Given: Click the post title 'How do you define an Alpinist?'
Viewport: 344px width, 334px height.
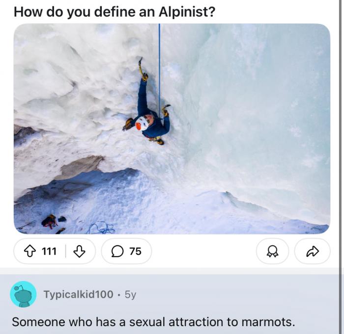Looking at the screenshot, I should 115,12.
